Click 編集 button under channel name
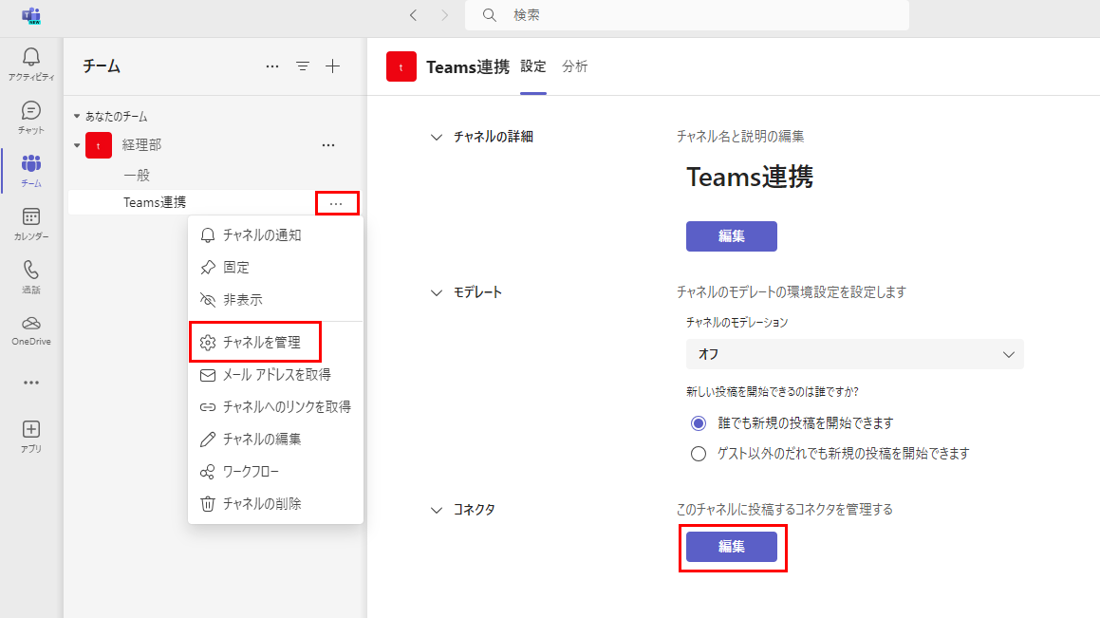The image size is (1100, 618). [731, 236]
